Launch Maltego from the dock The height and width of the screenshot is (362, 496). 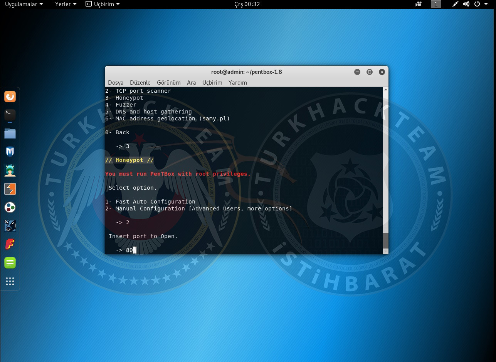tap(10, 226)
